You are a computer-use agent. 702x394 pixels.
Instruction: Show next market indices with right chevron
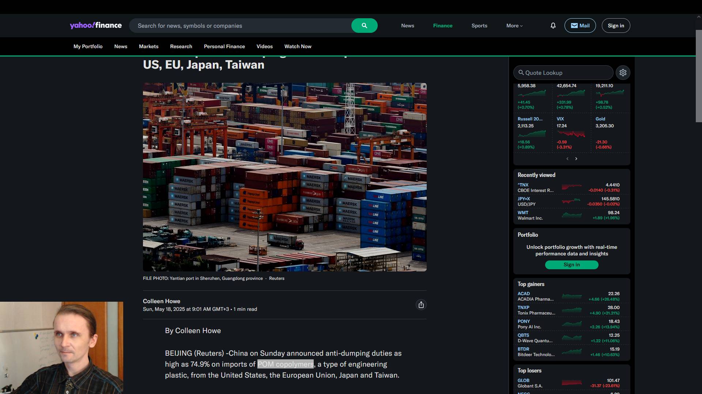point(576,159)
